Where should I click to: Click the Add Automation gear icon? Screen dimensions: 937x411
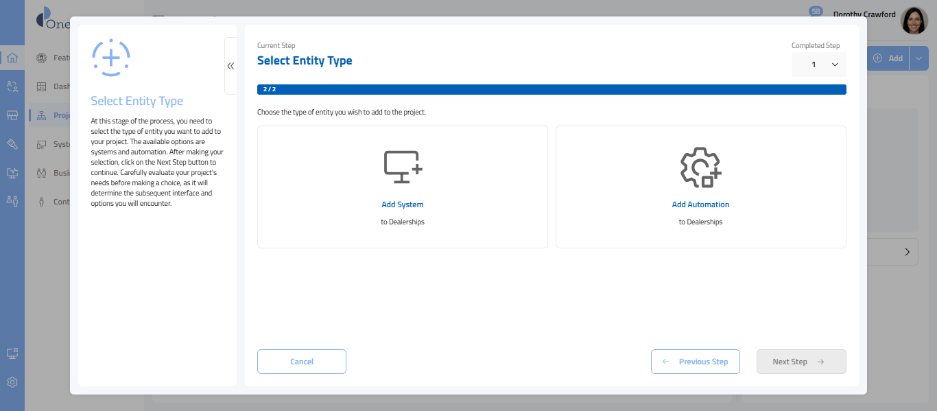[x=700, y=167]
